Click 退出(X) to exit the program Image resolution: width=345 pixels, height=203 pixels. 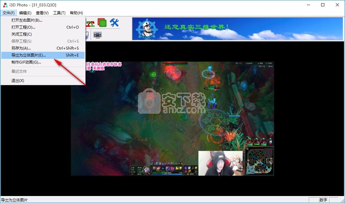pos(43,81)
